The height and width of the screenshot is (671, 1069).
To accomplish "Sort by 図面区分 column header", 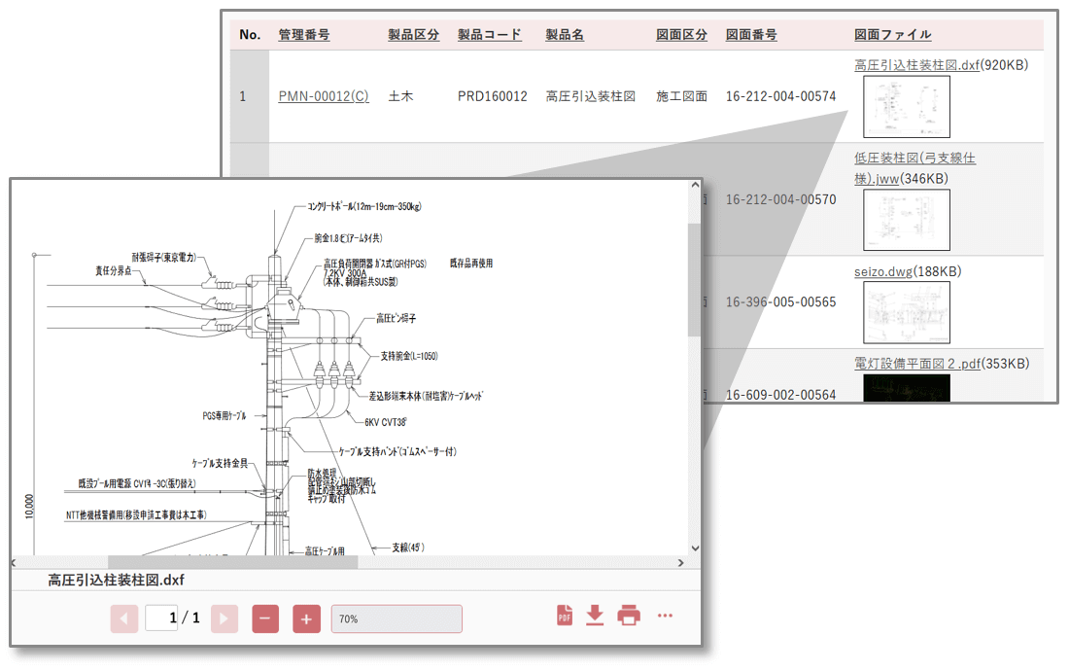I will coord(681,35).
